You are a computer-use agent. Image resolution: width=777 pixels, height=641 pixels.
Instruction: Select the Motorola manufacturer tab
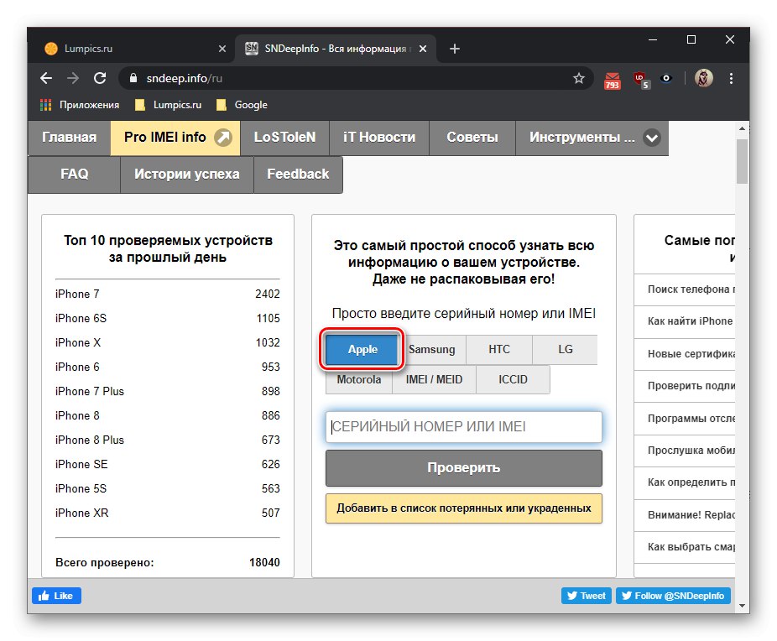(359, 379)
